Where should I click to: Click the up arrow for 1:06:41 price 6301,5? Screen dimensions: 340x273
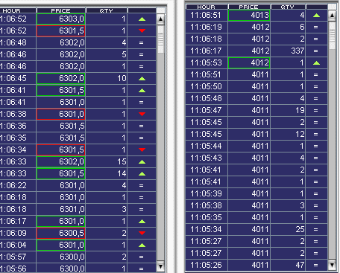(142, 91)
